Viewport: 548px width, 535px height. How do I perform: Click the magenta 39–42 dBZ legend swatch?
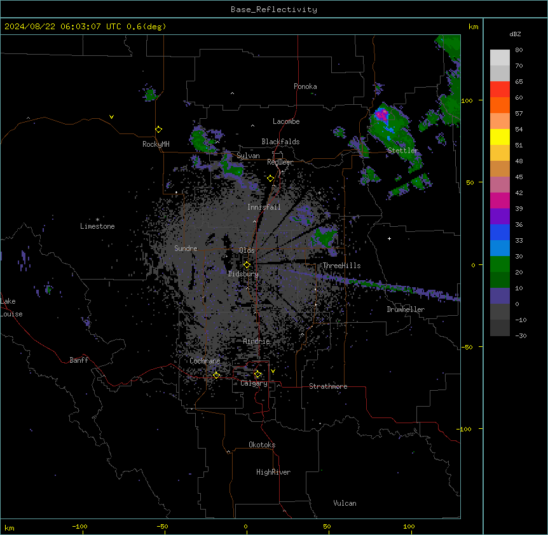coord(500,200)
